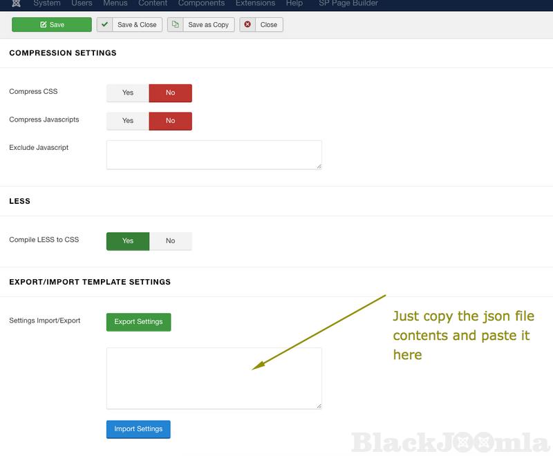This screenshot has width=553, height=456.
Task: Click the red X icon beside Close
Action: click(248, 25)
